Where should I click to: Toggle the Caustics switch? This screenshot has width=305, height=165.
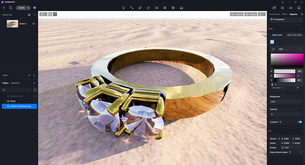coord(300,122)
